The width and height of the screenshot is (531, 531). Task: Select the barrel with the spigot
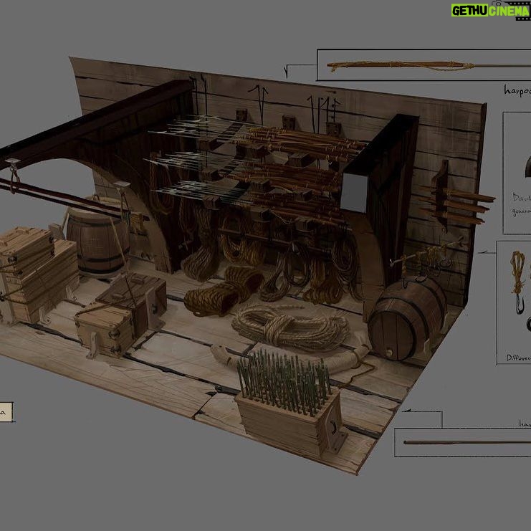click(x=407, y=318)
